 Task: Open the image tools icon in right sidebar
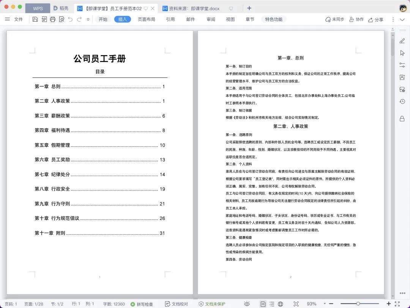[x=402, y=90]
